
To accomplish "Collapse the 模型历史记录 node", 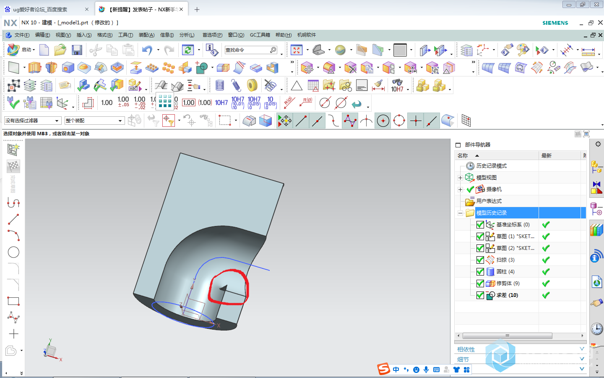I will point(461,213).
